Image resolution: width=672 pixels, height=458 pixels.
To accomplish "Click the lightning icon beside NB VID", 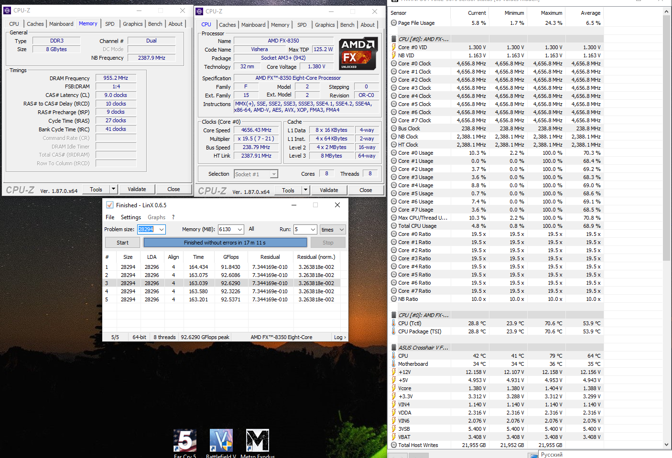I will (x=394, y=55).
